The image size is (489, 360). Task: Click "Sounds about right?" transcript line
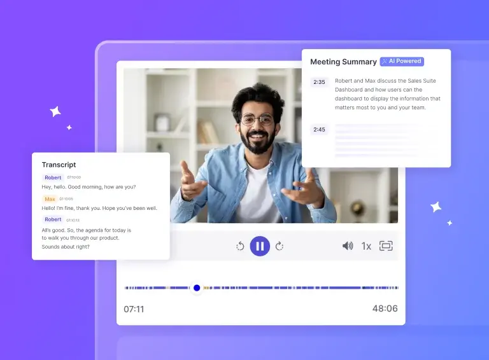[x=66, y=247]
